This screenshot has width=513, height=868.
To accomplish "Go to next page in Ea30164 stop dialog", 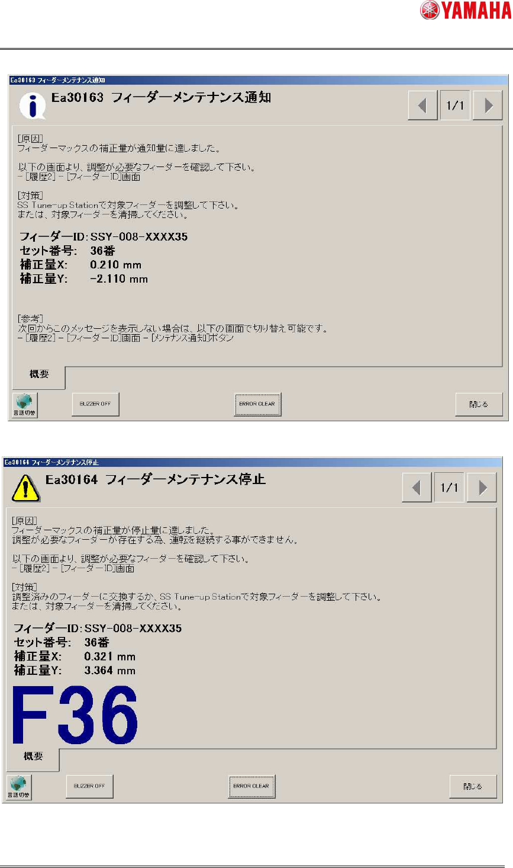I will tap(482, 488).
